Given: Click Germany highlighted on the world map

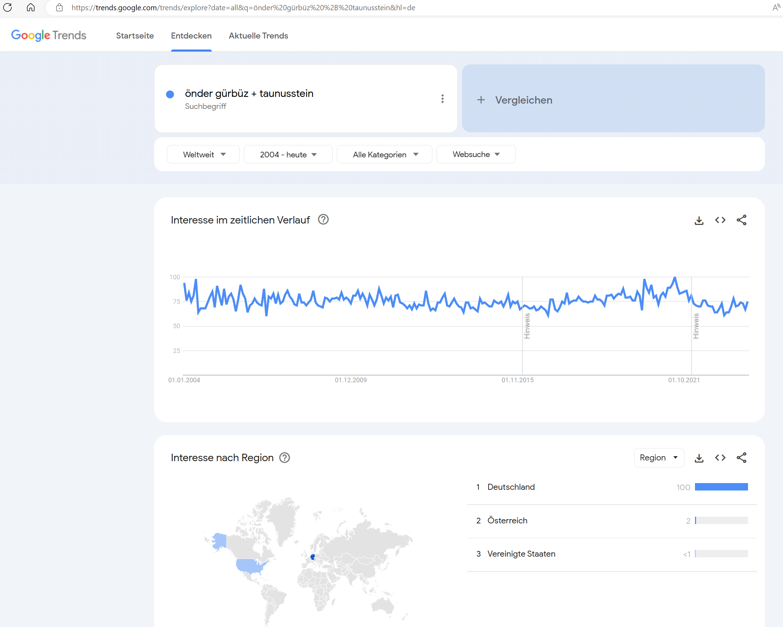Looking at the screenshot, I should [313, 557].
